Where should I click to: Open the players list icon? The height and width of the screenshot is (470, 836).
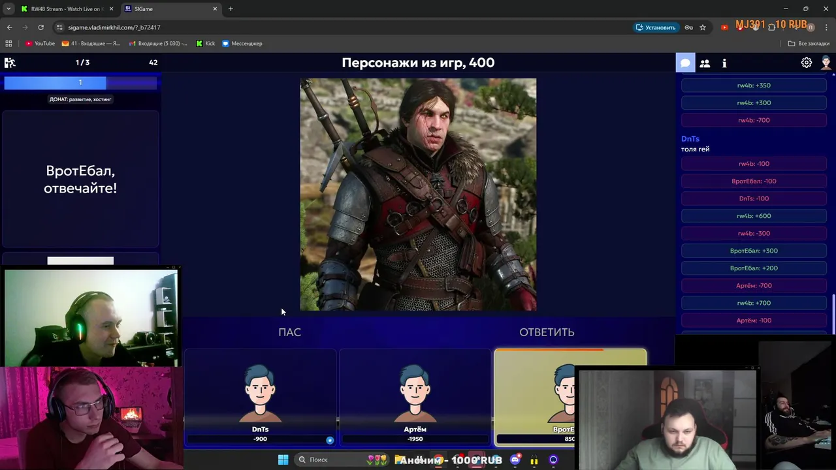tap(705, 63)
